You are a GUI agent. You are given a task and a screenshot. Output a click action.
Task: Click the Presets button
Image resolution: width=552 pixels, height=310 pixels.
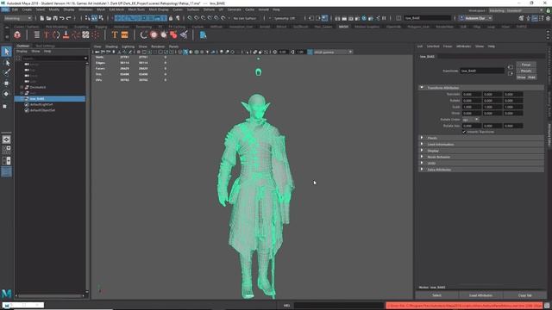pyautogui.click(x=526, y=71)
